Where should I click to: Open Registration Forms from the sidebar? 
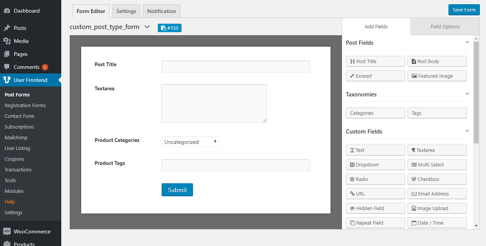coord(24,105)
